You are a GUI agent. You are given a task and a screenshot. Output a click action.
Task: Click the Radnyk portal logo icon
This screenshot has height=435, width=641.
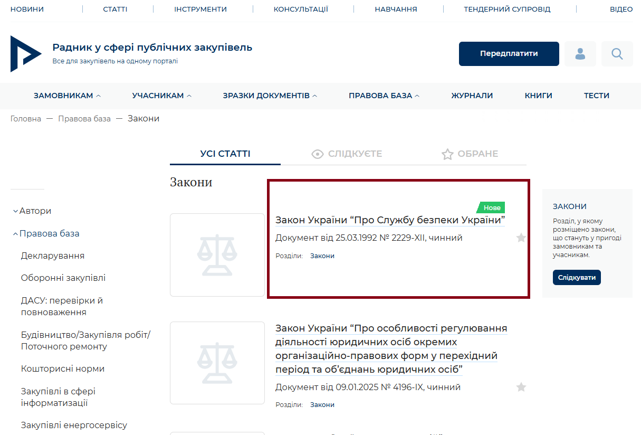(26, 54)
